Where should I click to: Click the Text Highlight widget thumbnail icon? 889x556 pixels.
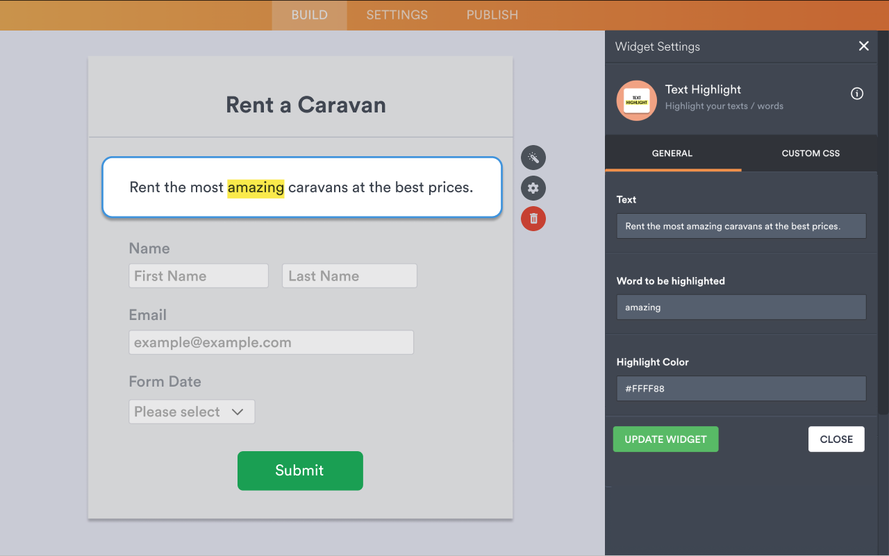coord(636,100)
